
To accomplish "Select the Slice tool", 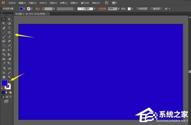I will 9,73.
